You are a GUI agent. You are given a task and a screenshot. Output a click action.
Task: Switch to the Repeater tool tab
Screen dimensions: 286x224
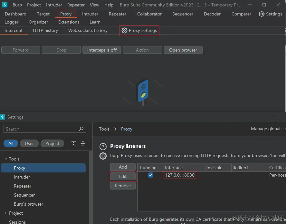click(118, 14)
